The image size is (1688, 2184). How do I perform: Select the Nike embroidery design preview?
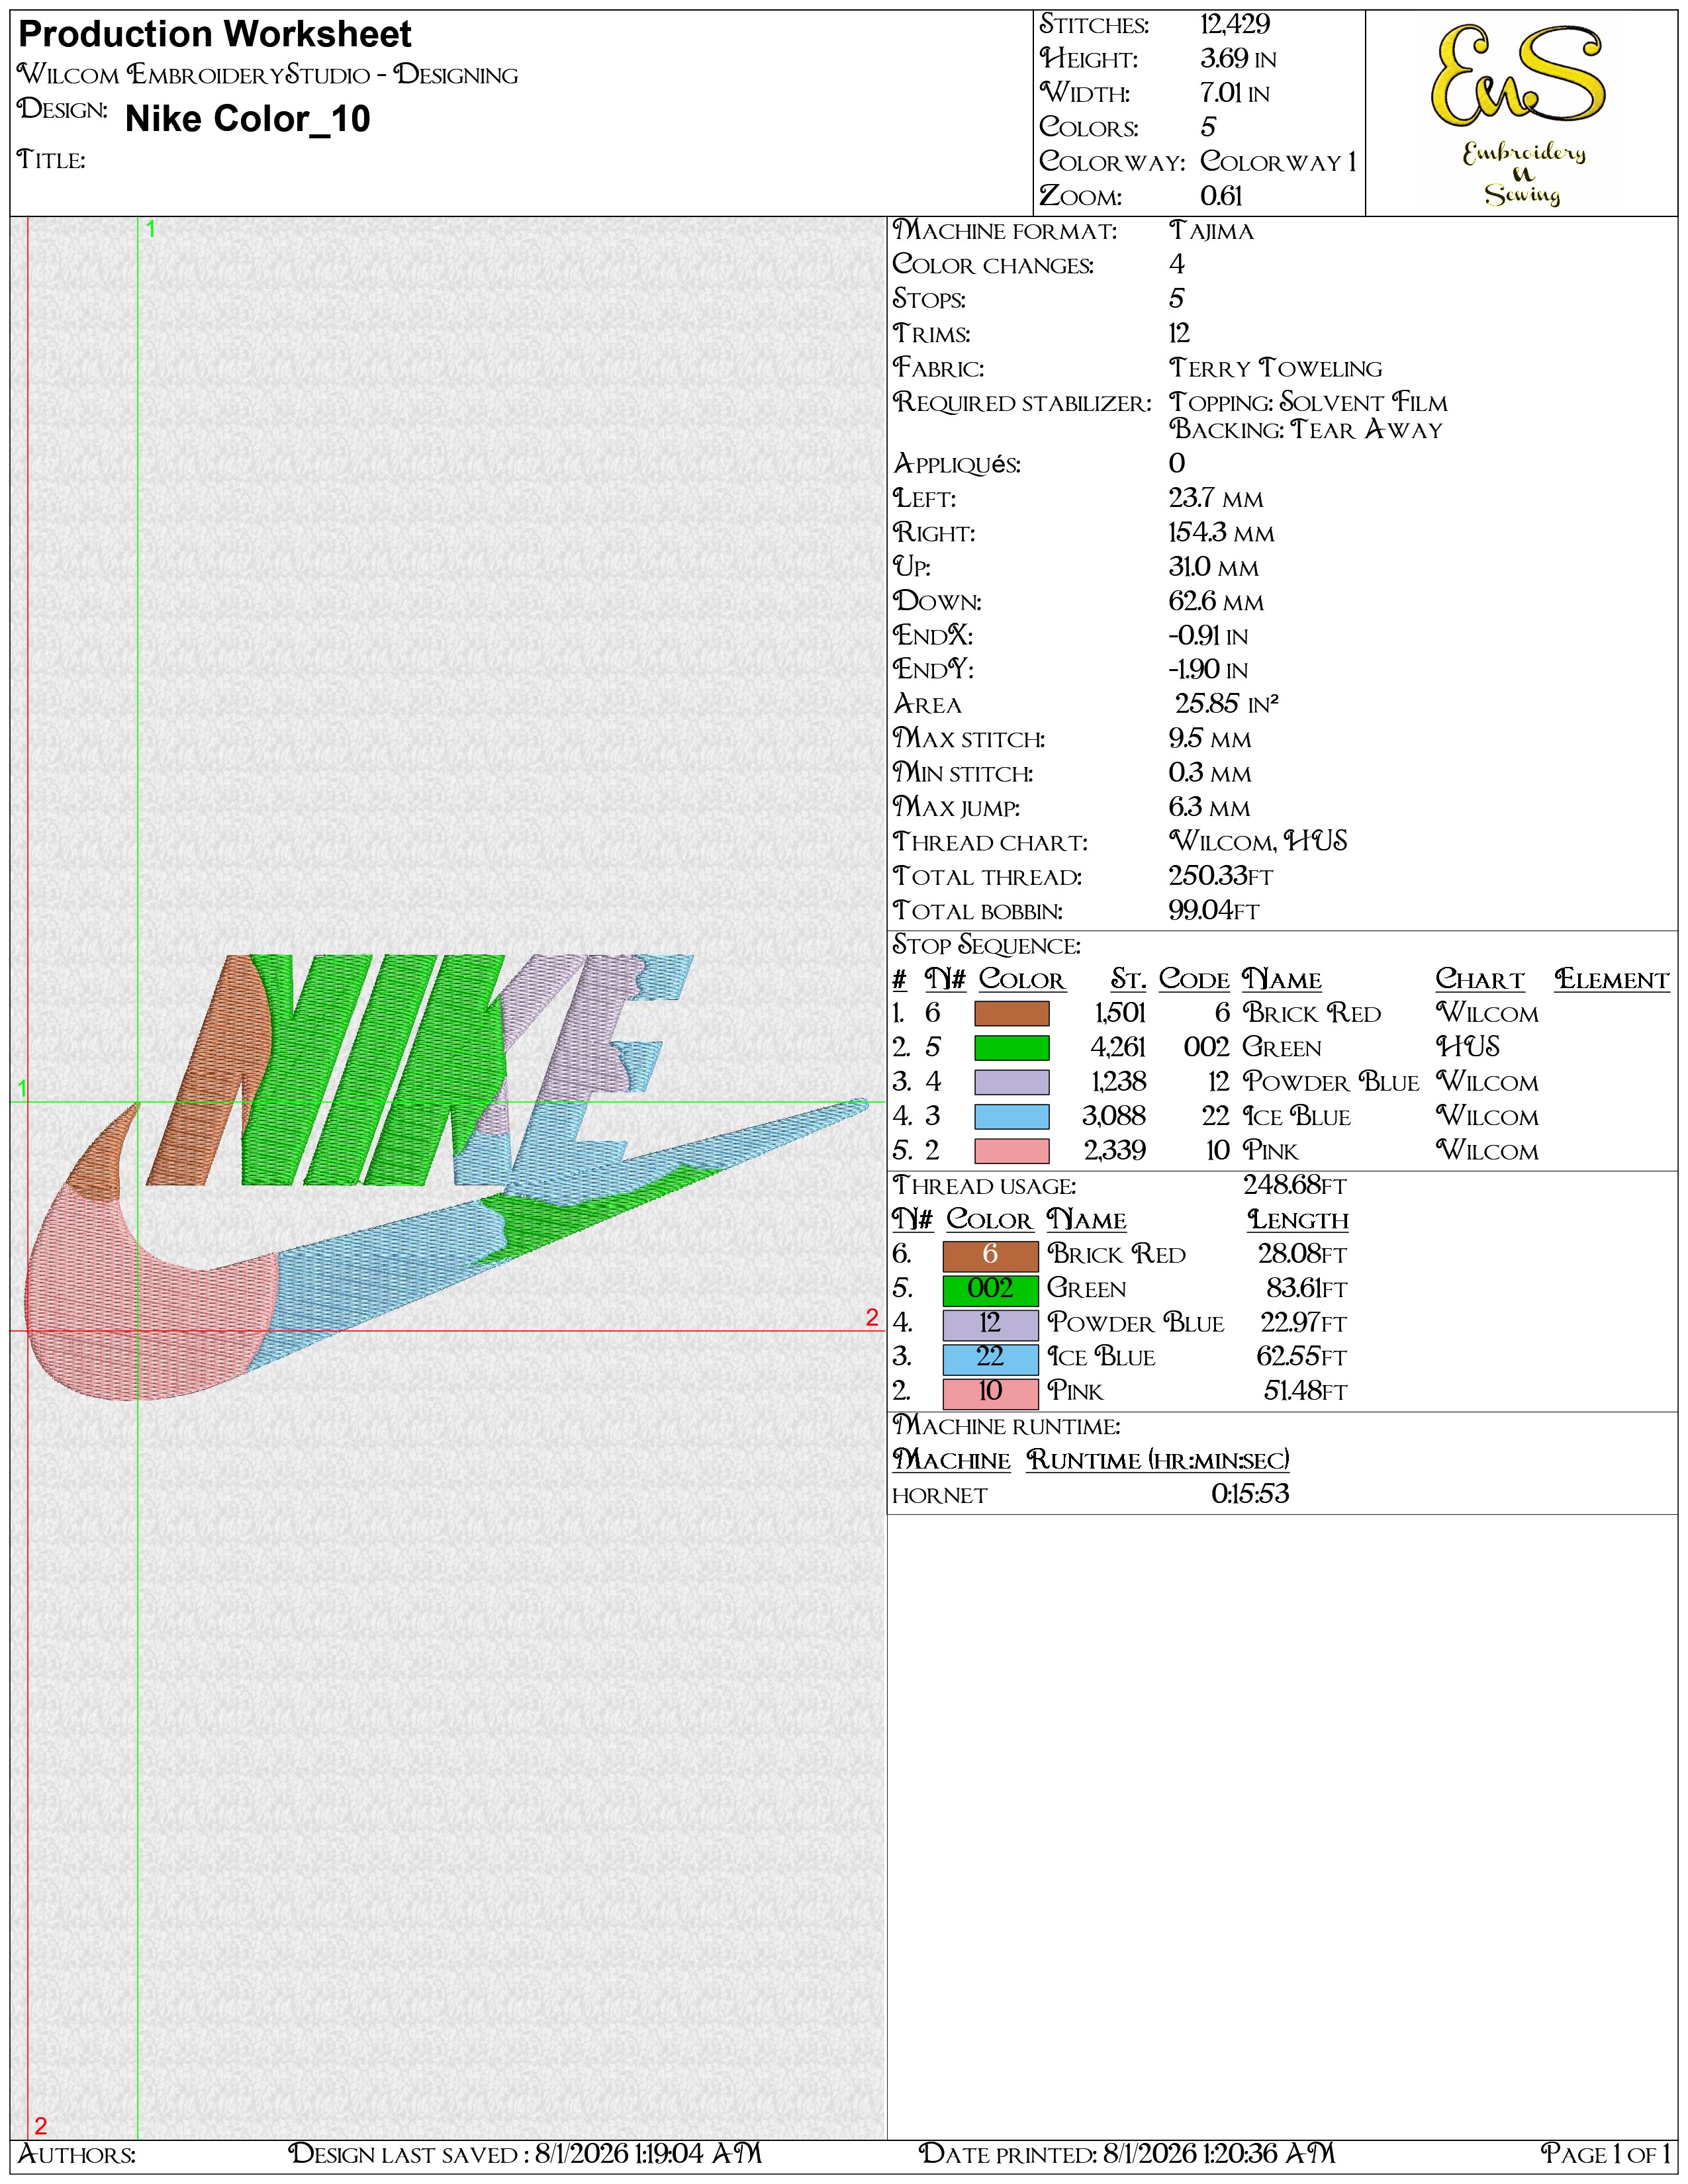click(447, 1177)
